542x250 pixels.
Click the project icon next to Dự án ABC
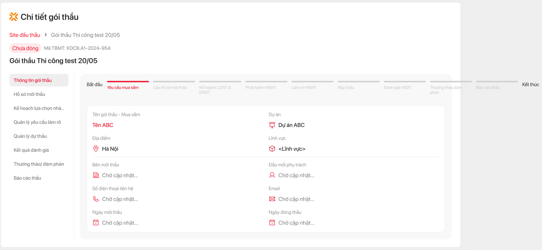tap(272, 125)
